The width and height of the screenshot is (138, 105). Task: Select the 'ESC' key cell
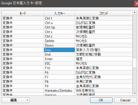[60, 64]
